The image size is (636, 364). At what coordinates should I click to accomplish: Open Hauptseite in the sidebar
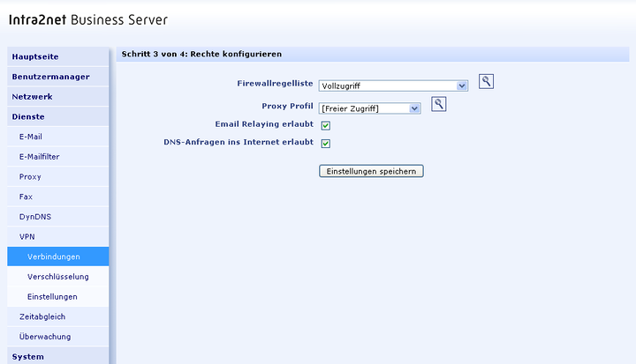(58, 56)
